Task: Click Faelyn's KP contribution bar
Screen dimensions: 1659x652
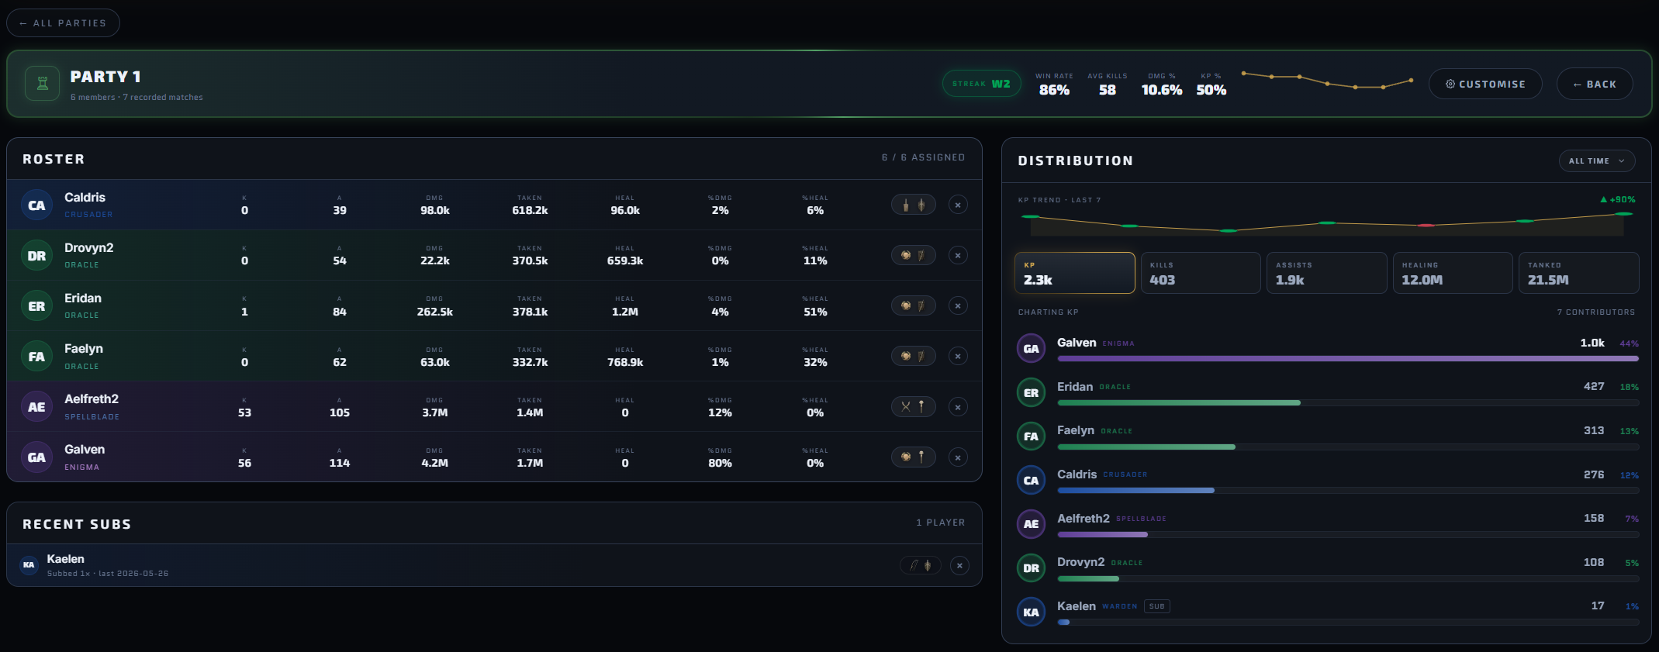Action: (1348, 447)
